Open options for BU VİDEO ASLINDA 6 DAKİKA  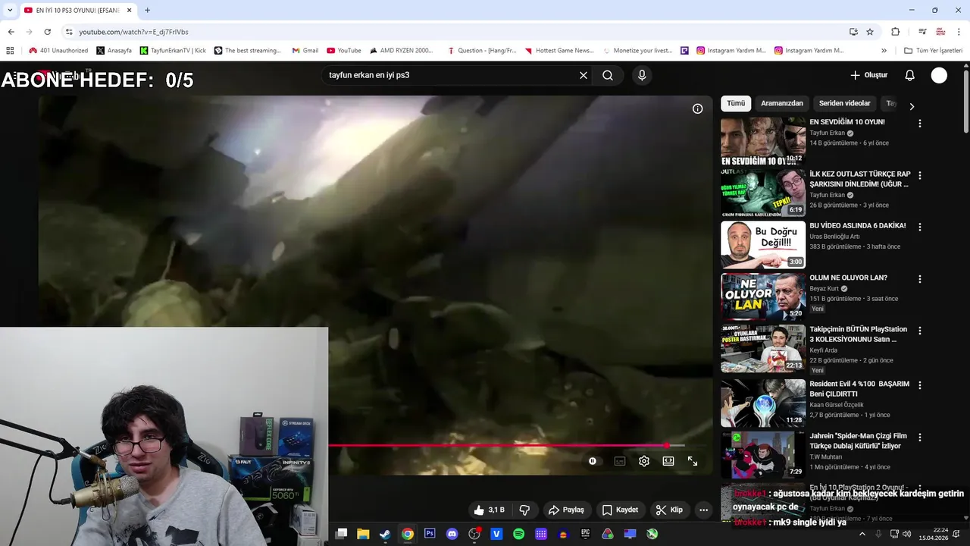[920, 227]
